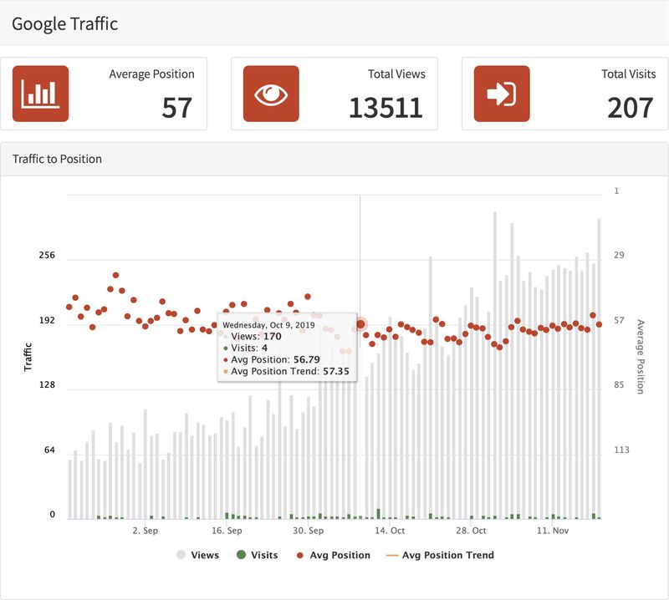This screenshot has height=600, width=669.
Task: Click the 64 Traffic axis tick label
Action: 49,450
